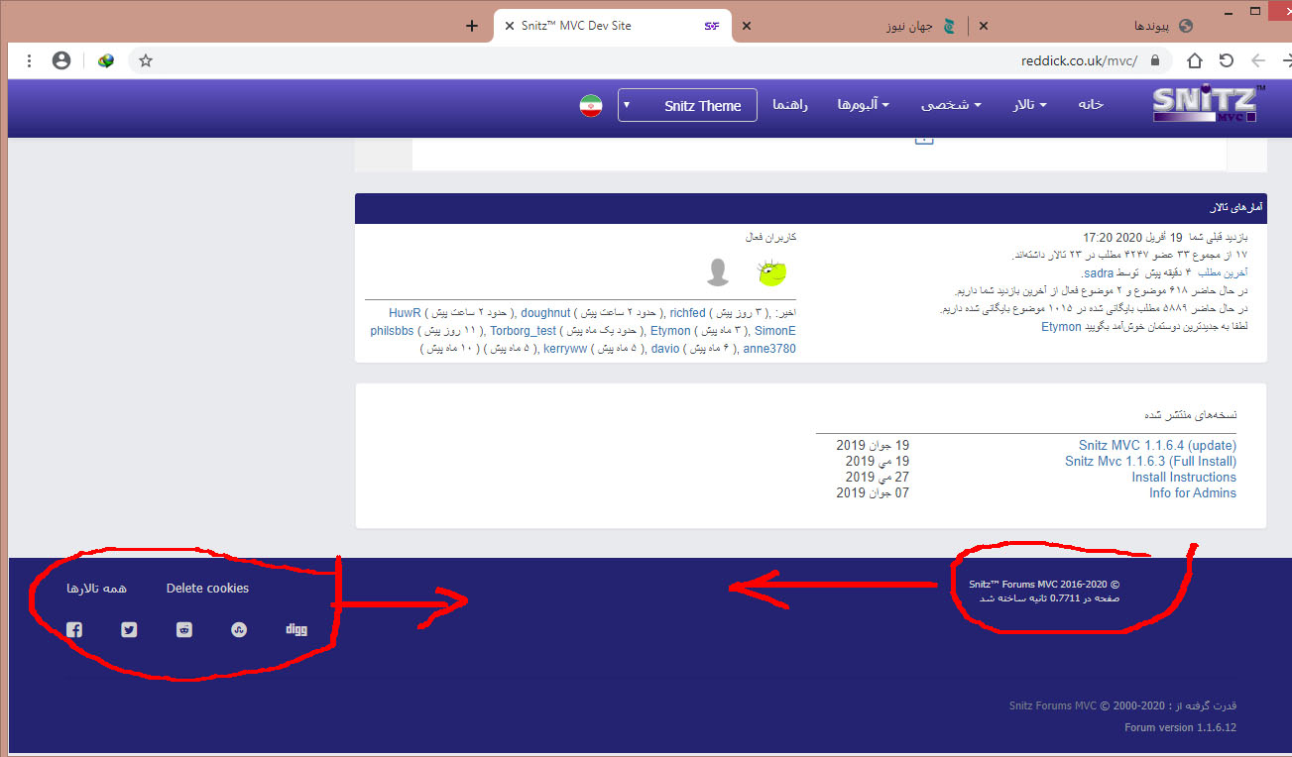The height and width of the screenshot is (757, 1292).
Task: Open the Snitz Theme dropdown
Action: (x=687, y=105)
